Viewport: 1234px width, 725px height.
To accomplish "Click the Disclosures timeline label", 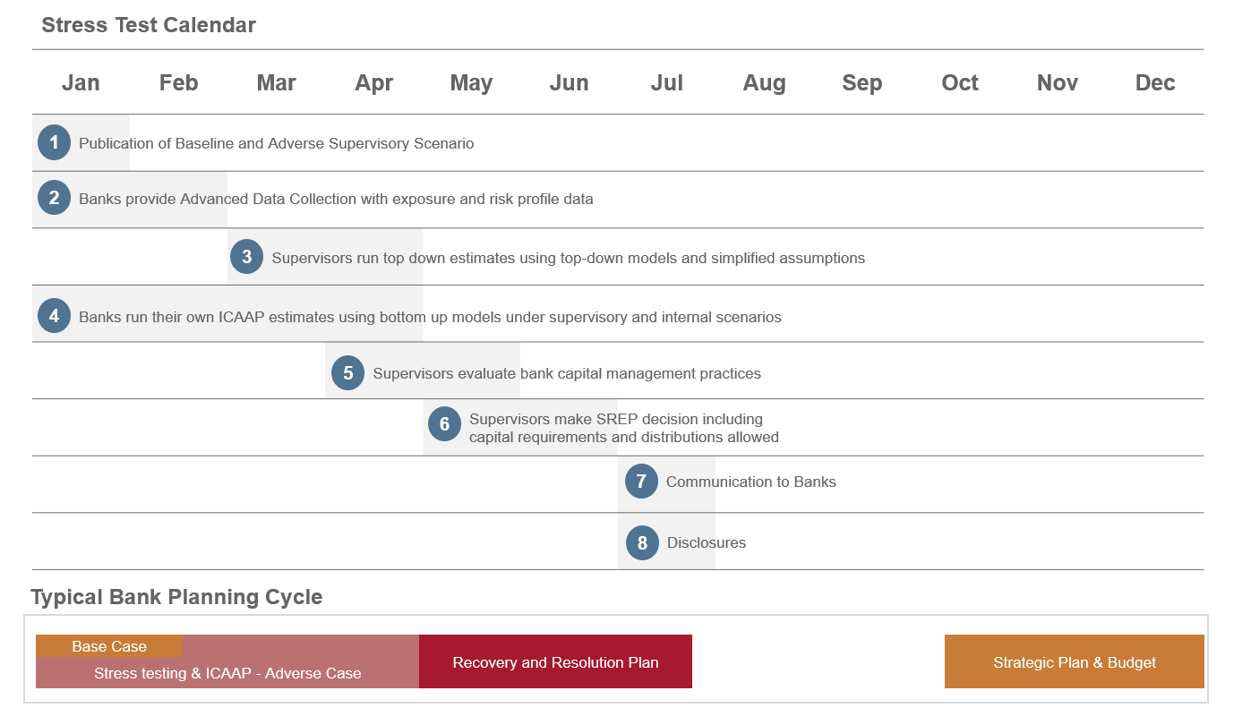I will coord(706,542).
